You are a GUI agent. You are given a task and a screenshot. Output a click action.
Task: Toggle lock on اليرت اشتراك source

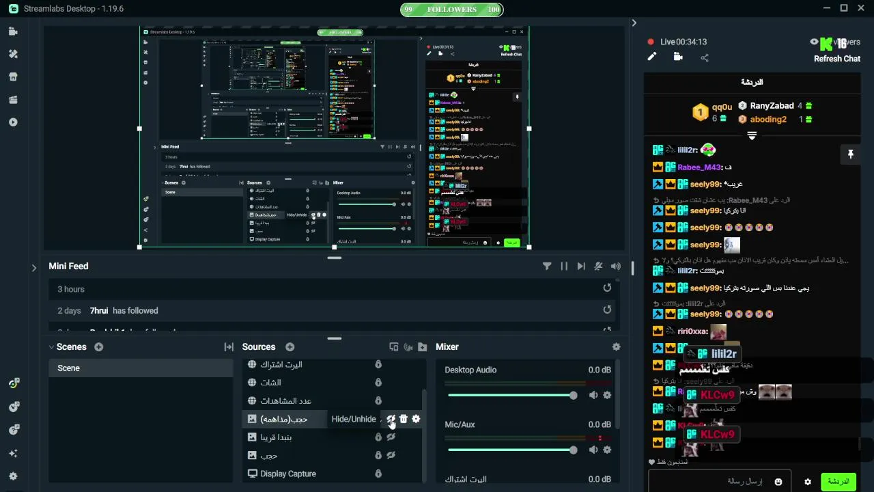tap(378, 364)
